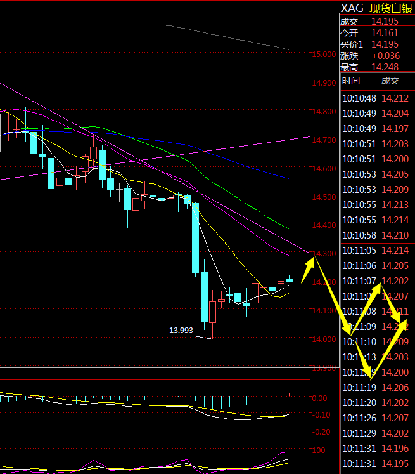The width and height of the screenshot is (415, 474).
Task: Click the MACD panel 0.00 axis label
Action: pos(319,398)
